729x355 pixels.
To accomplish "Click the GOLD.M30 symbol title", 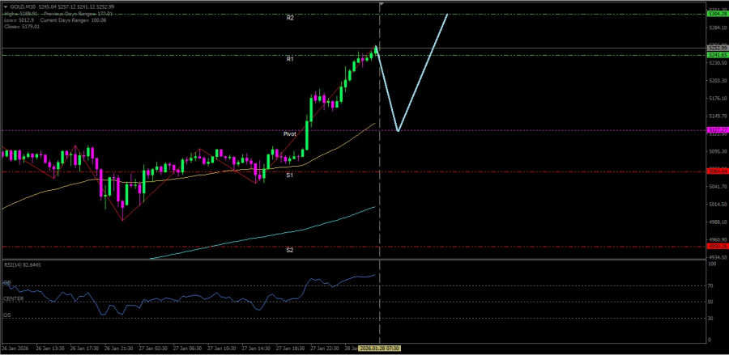I will click(x=23, y=7).
